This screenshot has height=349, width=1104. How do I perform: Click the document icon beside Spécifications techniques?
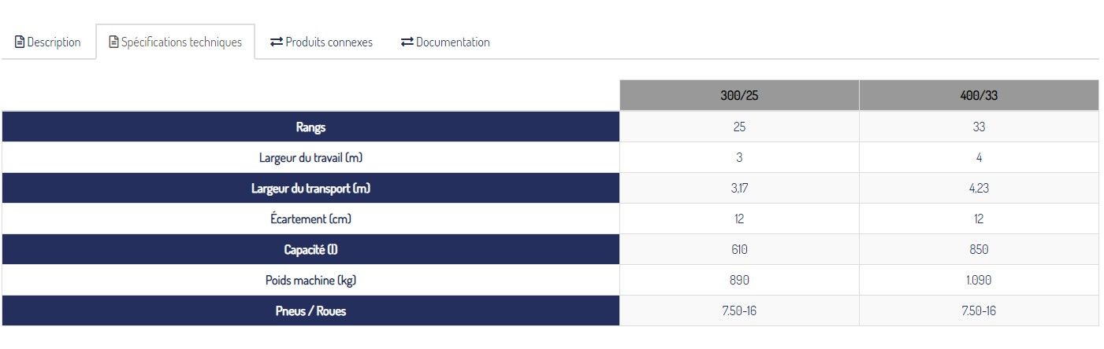114,42
